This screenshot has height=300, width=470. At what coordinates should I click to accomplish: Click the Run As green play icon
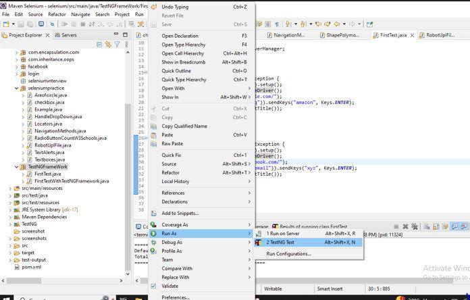point(153,233)
